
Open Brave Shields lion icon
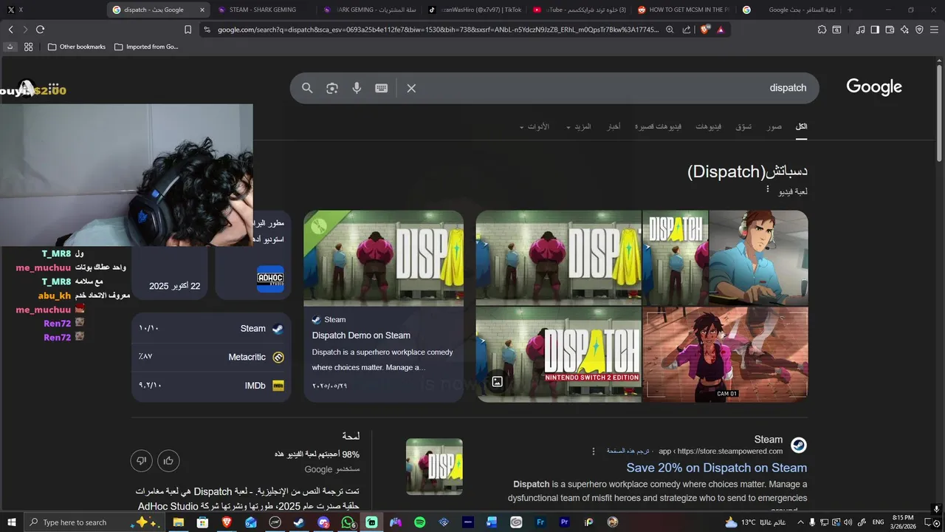(704, 30)
